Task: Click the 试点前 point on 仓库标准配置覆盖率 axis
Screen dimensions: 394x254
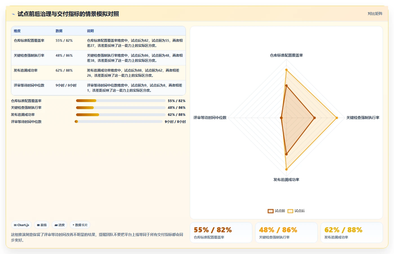Action: pyautogui.click(x=286, y=86)
